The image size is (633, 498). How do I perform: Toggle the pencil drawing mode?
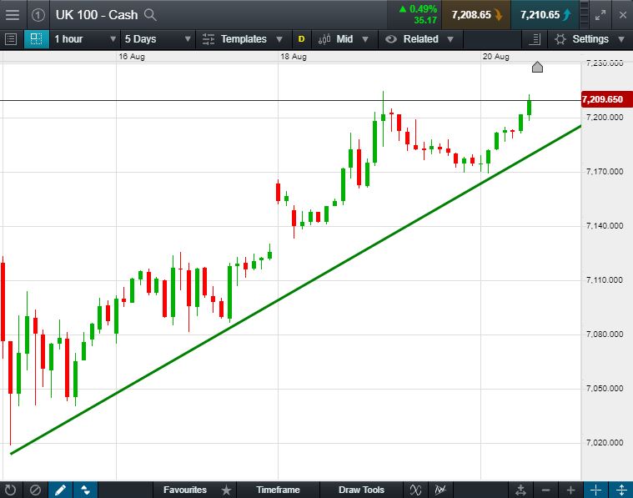(x=60, y=490)
